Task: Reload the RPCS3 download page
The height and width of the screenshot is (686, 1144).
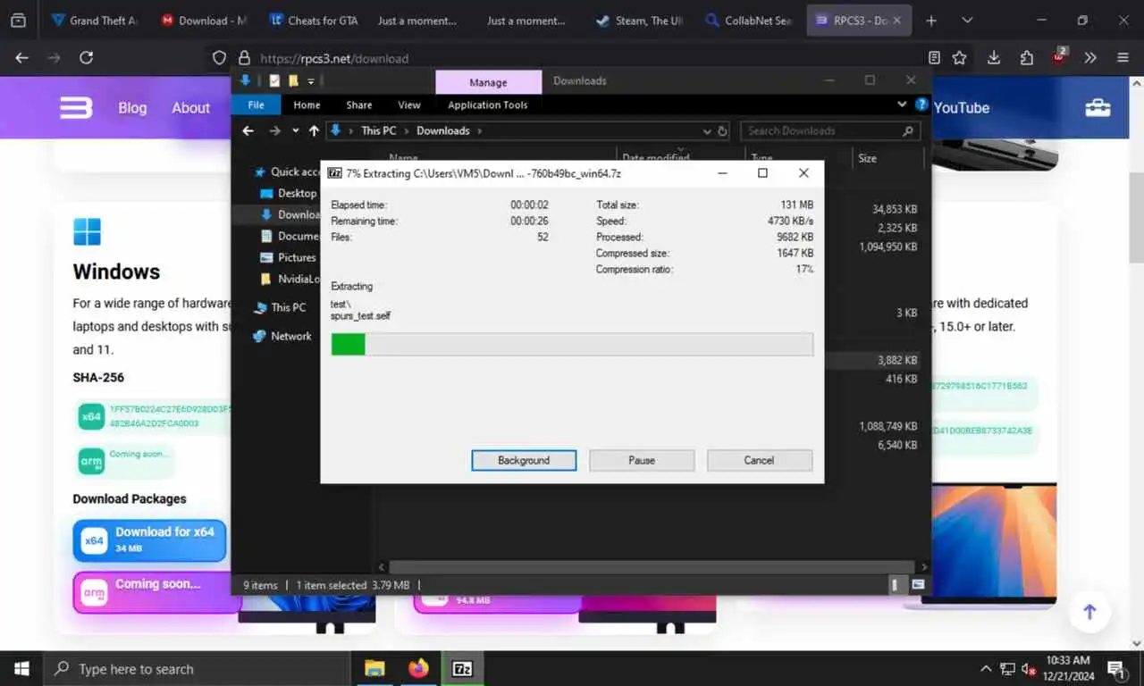Action: point(86,58)
